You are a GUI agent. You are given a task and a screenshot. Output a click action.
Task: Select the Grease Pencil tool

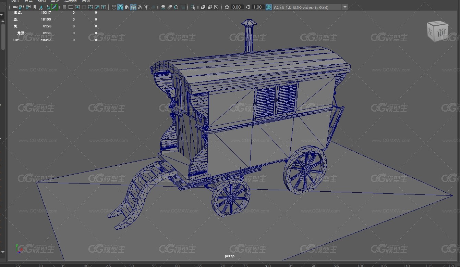coord(54,7)
